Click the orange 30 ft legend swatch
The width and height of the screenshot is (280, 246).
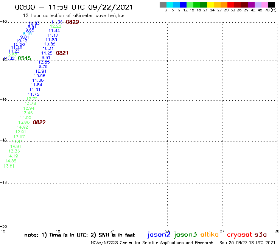(x=224, y=5)
